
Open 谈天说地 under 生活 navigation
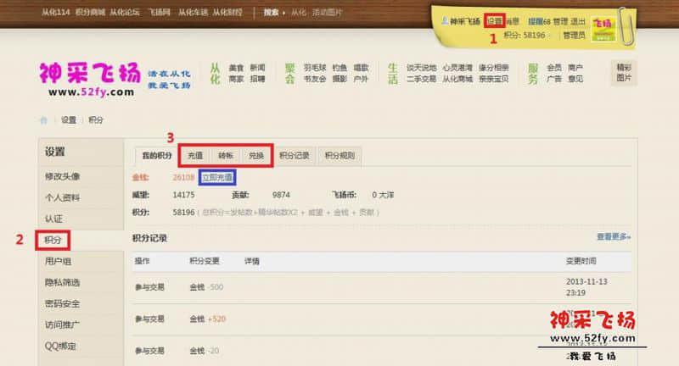421,68
